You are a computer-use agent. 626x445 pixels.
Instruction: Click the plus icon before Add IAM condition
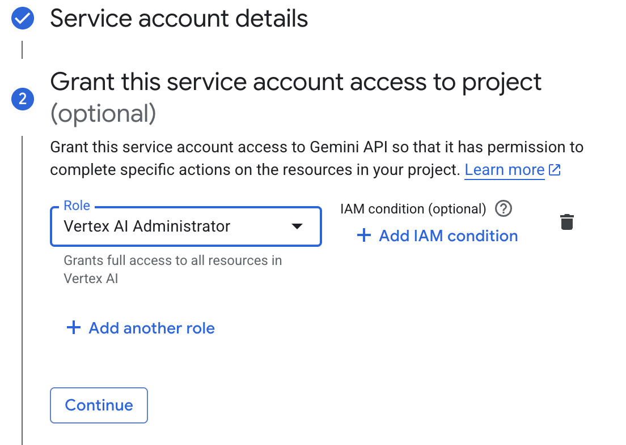click(x=363, y=236)
